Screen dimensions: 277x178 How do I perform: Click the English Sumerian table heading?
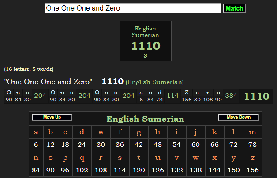click(145, 119)
